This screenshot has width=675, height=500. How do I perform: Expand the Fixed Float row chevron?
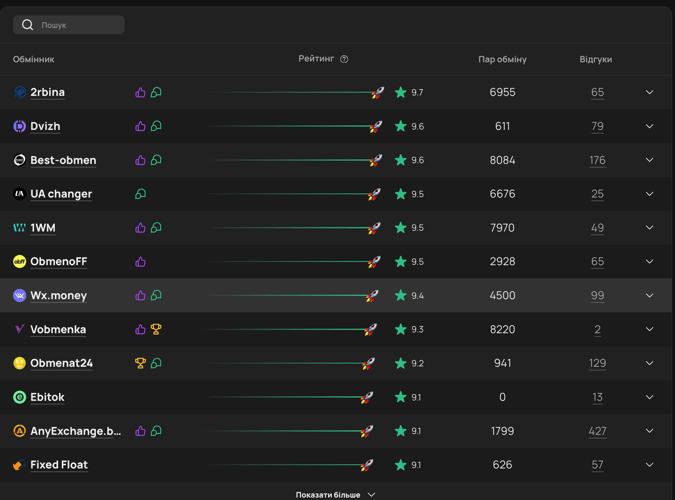649,465
